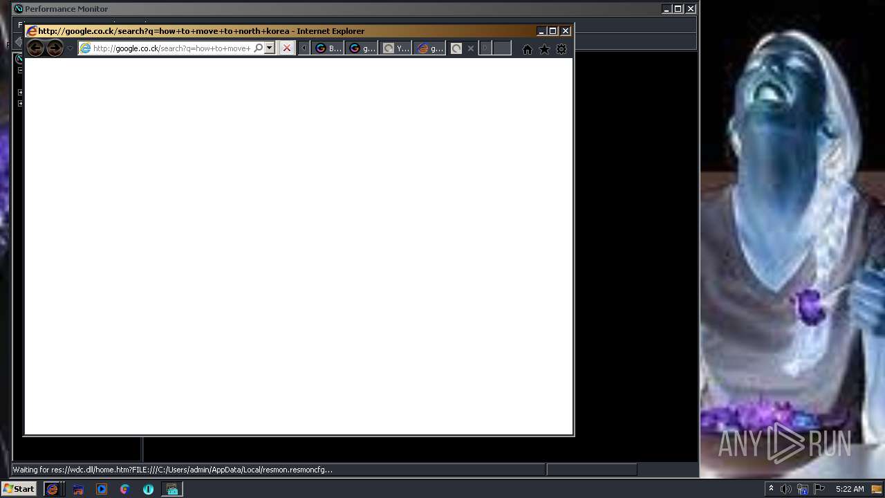Image resolution: width=885 pixels, height=498 pixels.
Task: Show hidden system tray icons
Action: pos(771,489)
